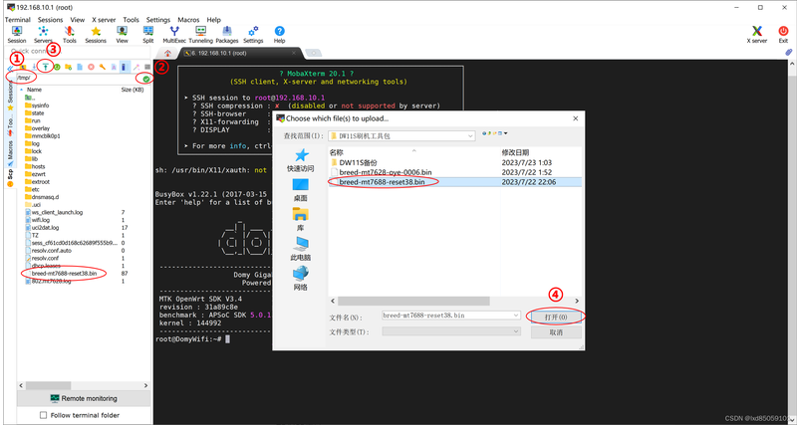Click the SFTP panel horizontal scrollbar
The height and width of the screenshot is (425, 797).
point(49,386)
